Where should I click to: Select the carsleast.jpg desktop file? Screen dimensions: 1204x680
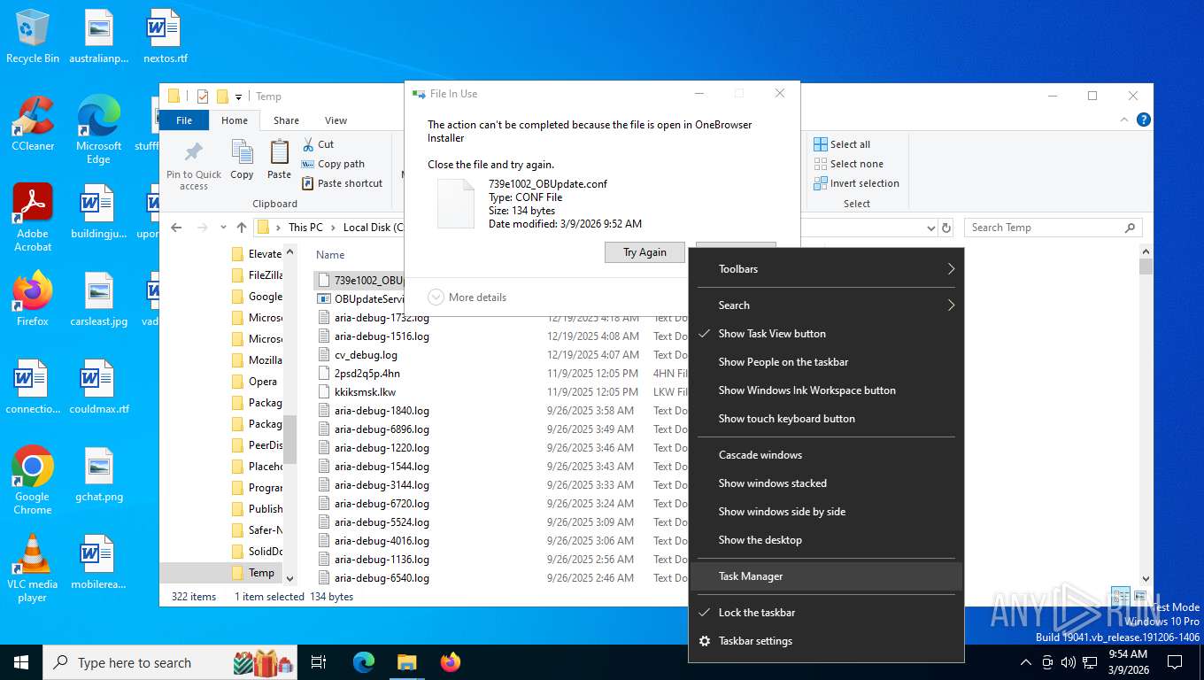(99, 298)
